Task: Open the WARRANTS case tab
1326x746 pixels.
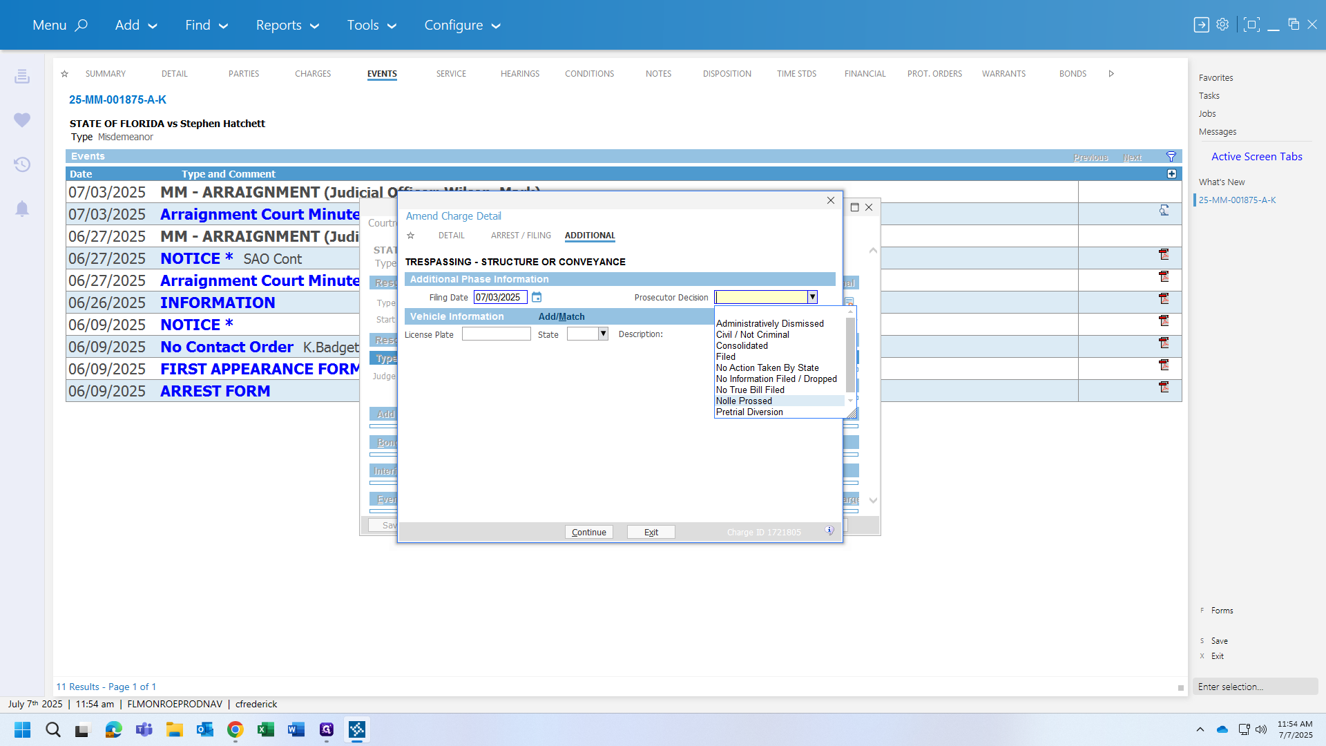Action: pos(1003,74)
